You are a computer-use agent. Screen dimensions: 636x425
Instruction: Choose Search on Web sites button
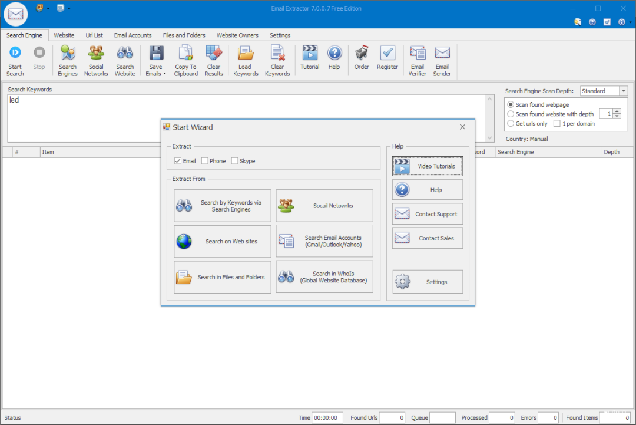tap(222, 241)
